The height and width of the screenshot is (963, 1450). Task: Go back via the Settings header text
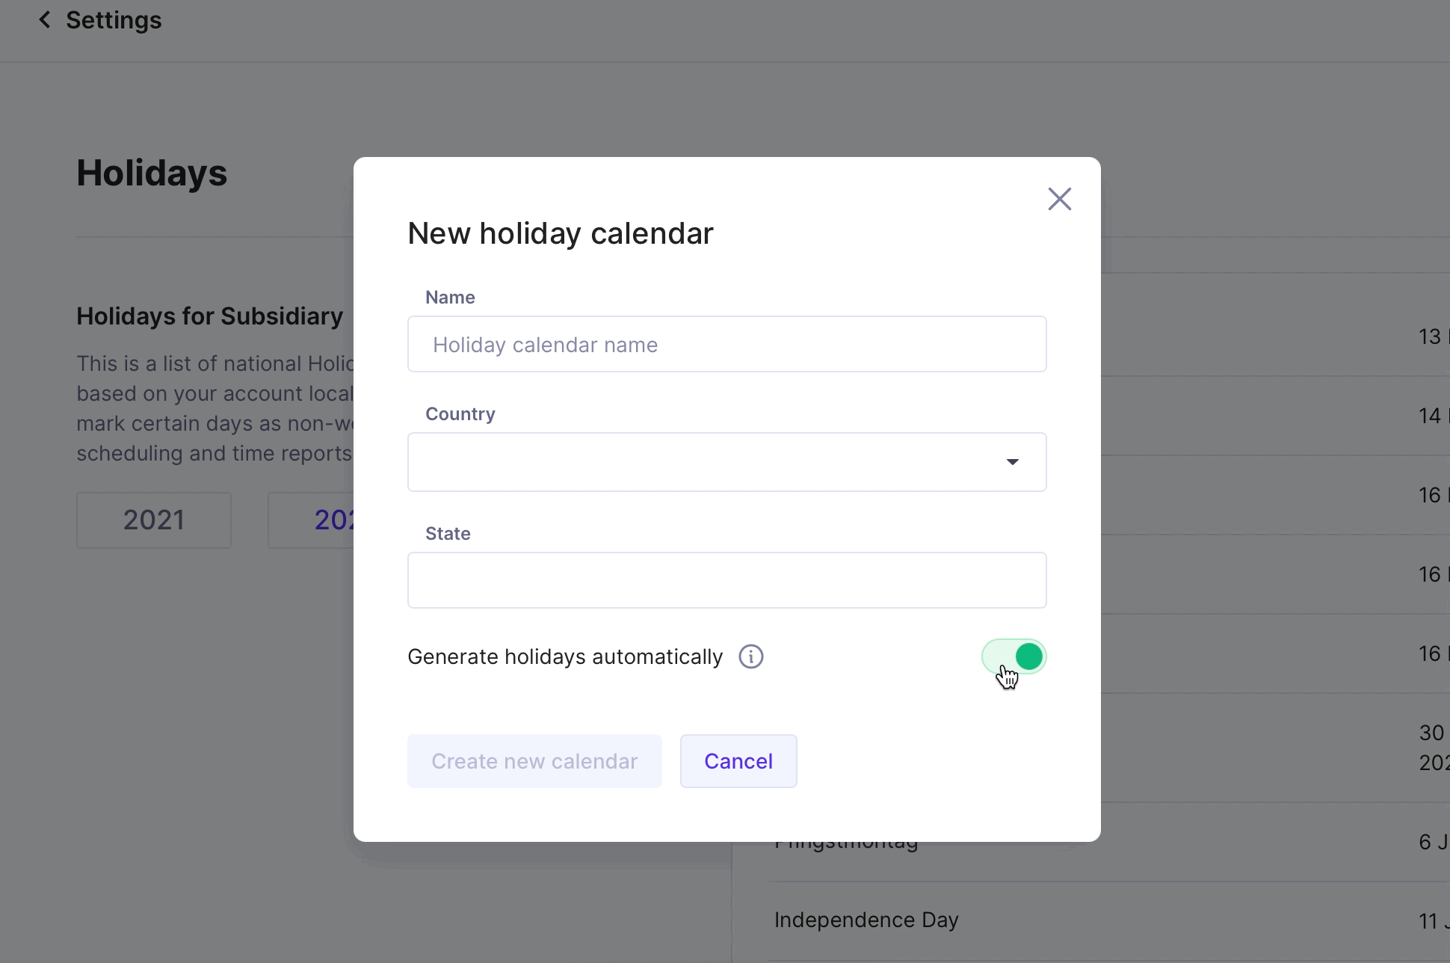(x=114, y=20)
